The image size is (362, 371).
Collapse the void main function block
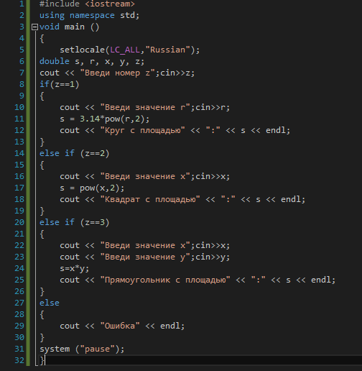(x=34, y=27)
